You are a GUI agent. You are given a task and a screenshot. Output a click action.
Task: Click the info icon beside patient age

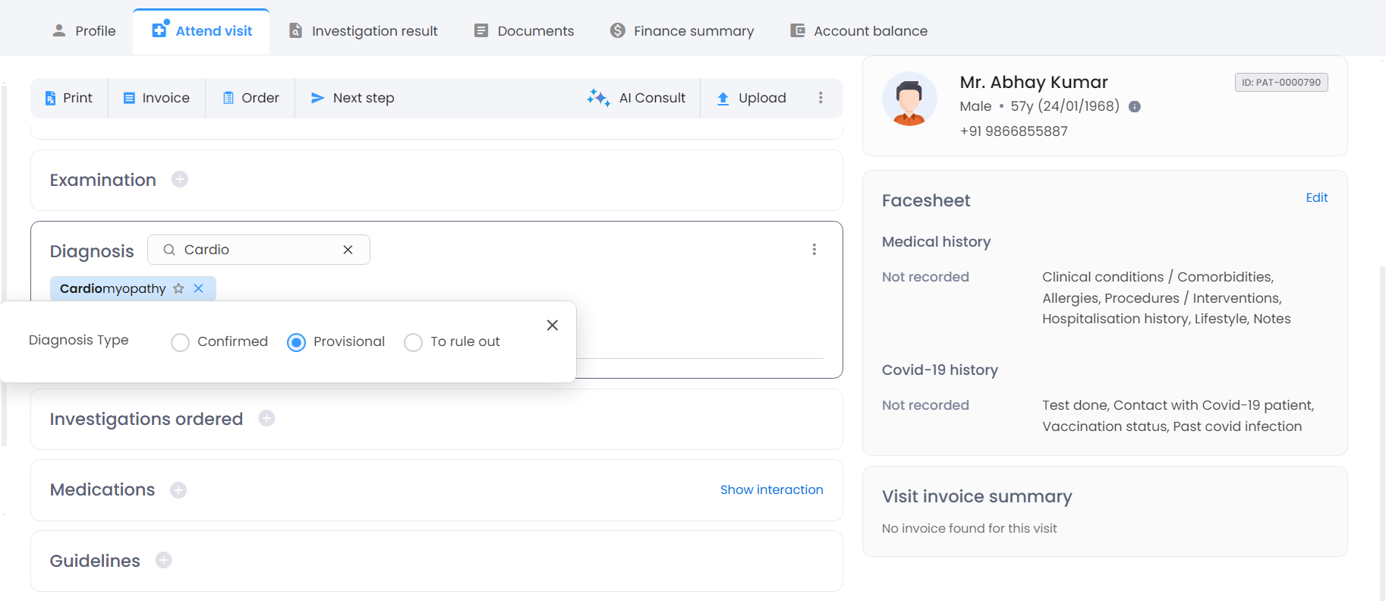1135,107
